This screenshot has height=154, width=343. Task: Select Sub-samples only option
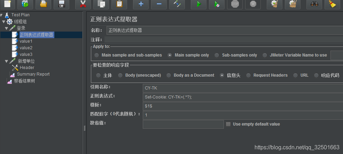[x=217, y=55]
